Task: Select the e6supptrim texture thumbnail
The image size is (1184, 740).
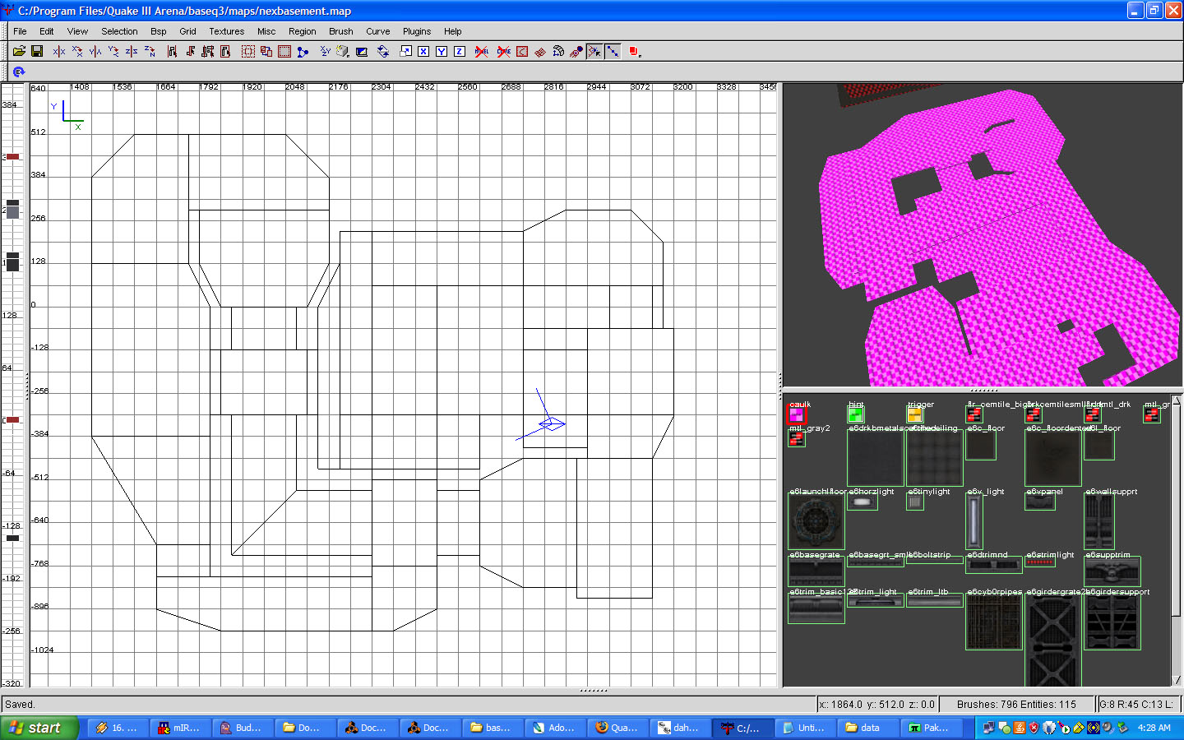Action: (x=1112, y=571)
